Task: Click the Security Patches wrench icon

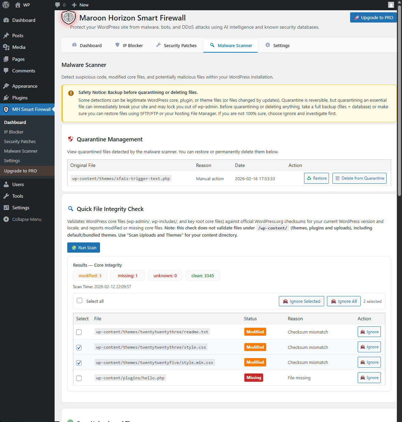Action: 158,45
